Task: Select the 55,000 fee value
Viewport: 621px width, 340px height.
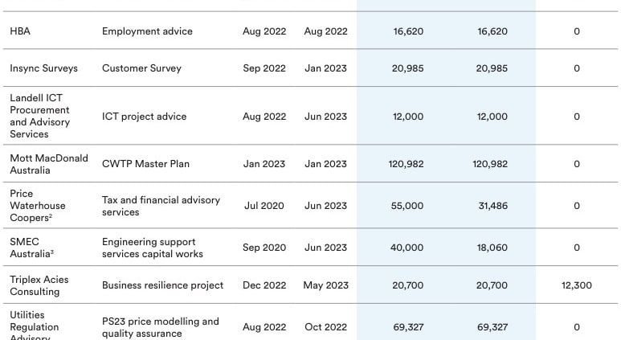Action: click(407, 206)
